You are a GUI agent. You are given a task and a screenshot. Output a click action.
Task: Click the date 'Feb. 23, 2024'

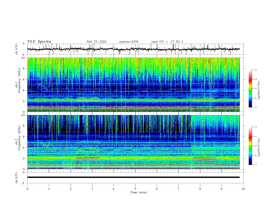pyautogui.click(x=97, y=42)
